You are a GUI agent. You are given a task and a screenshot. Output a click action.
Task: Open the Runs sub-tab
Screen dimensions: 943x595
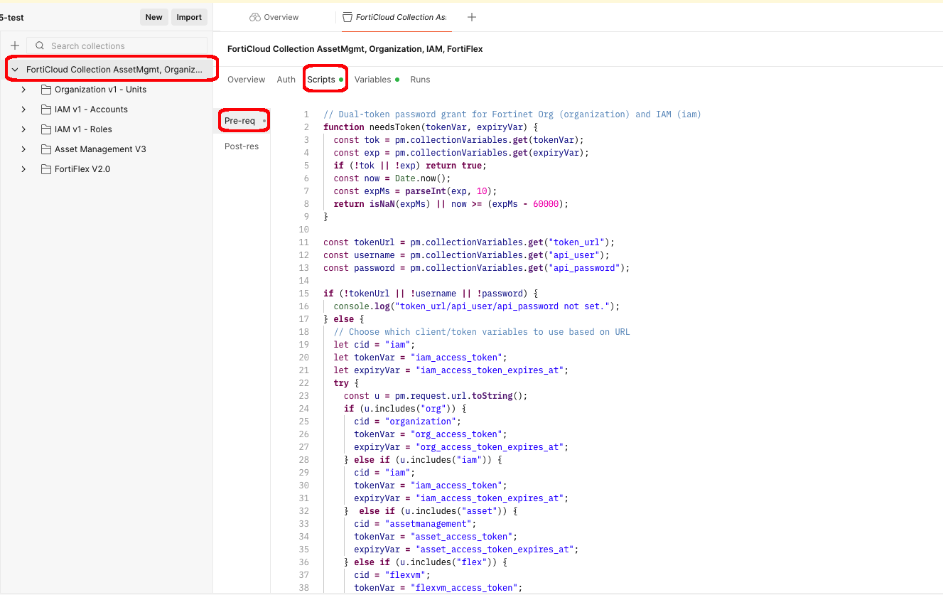click(420, 80)
